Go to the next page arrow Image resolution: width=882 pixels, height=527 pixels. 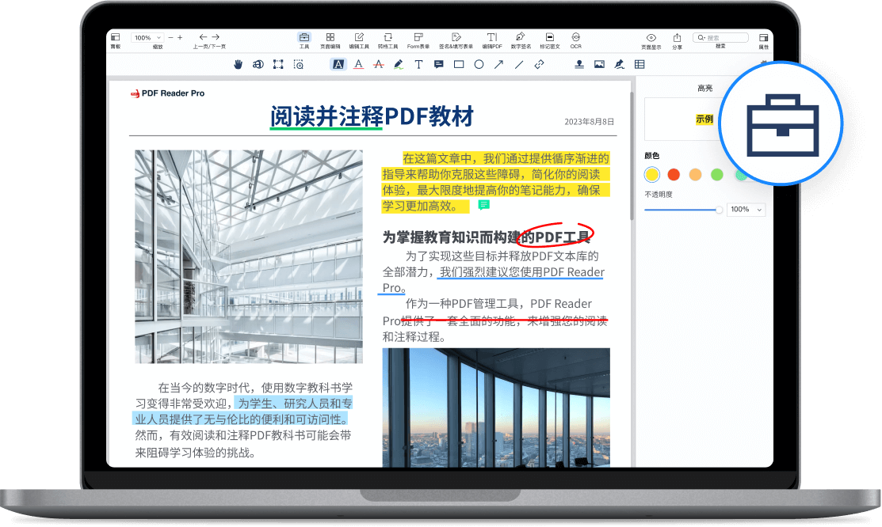(x=216, y=37)
